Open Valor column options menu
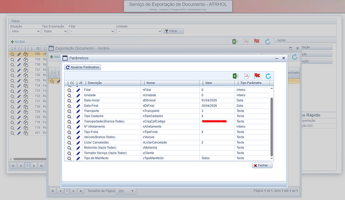The width and height of the screenshot is (345, 200). (203, 83)
